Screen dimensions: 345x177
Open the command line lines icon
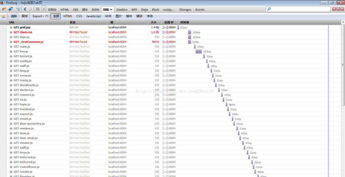coord(38,9)
